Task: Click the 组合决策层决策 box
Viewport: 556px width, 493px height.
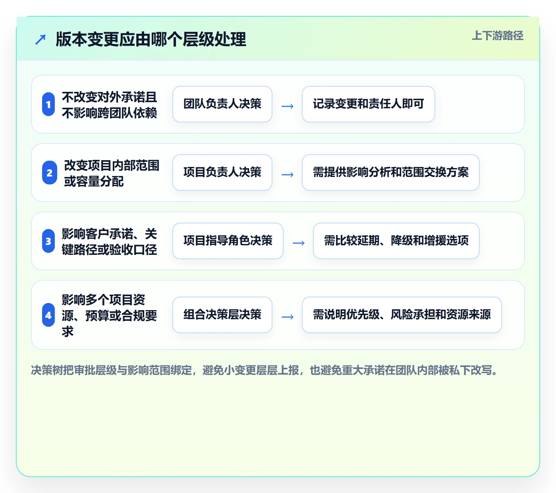Action: 222,315
